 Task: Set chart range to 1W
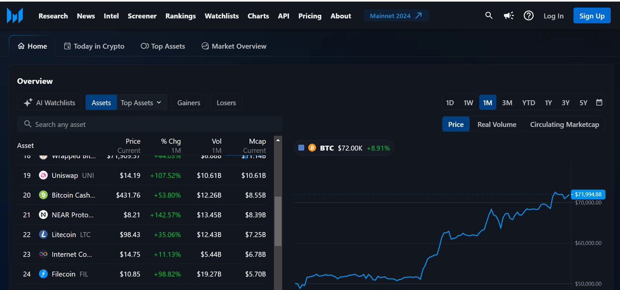pos(468,103)
